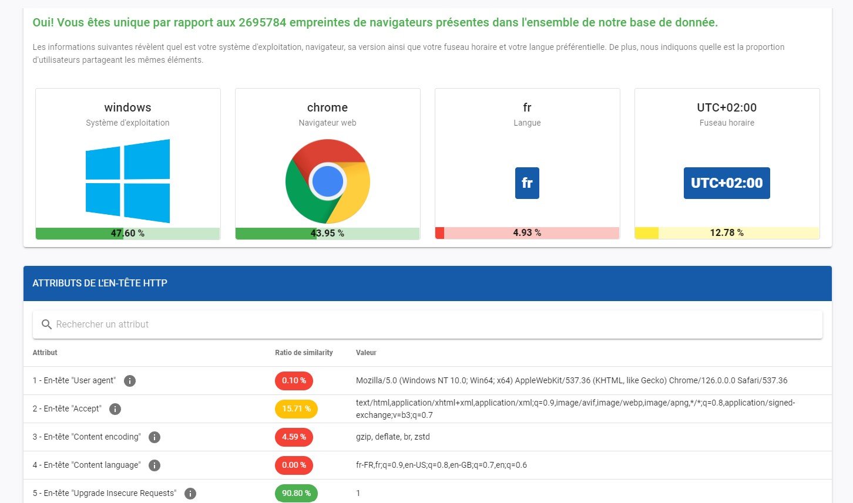Click the red 0.00 % similarity badge
This screenshot has width=853, height=503.
294,465
